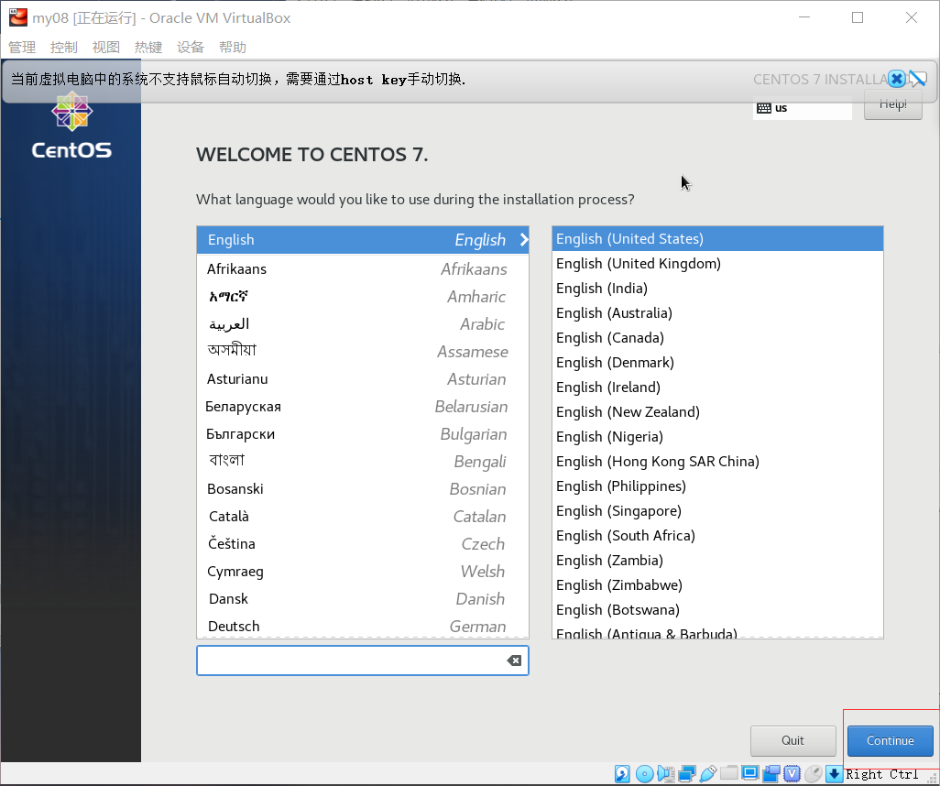The width and height of the screenshot is (940, 786).
Task: Select English (Zambia) locale
Action: coord(717,561)
